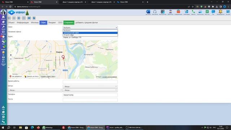Open the Metro dropdown beside Метро label
Viewport: 231px width, 130px height.
(x=90, y=87)
